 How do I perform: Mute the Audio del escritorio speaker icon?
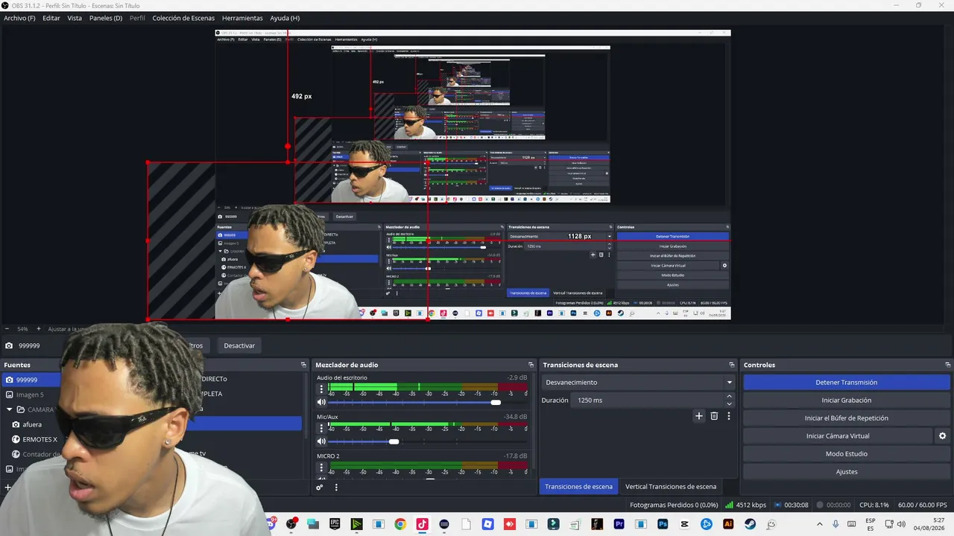tap(322, 403)
